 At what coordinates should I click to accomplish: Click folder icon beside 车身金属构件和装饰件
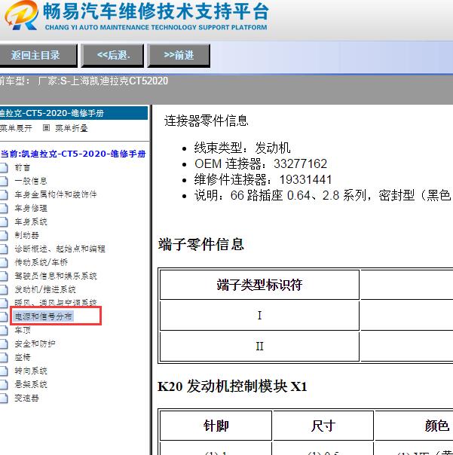pyautogui.click(x=4, y=194)
